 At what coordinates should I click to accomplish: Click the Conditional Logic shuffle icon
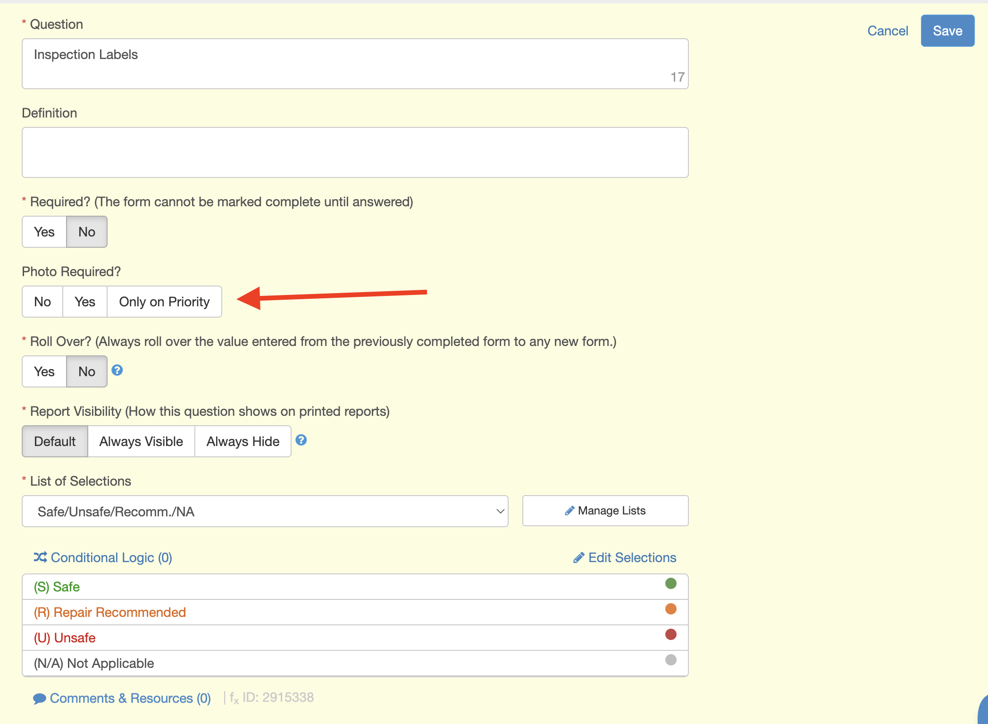tap(40, 557)
